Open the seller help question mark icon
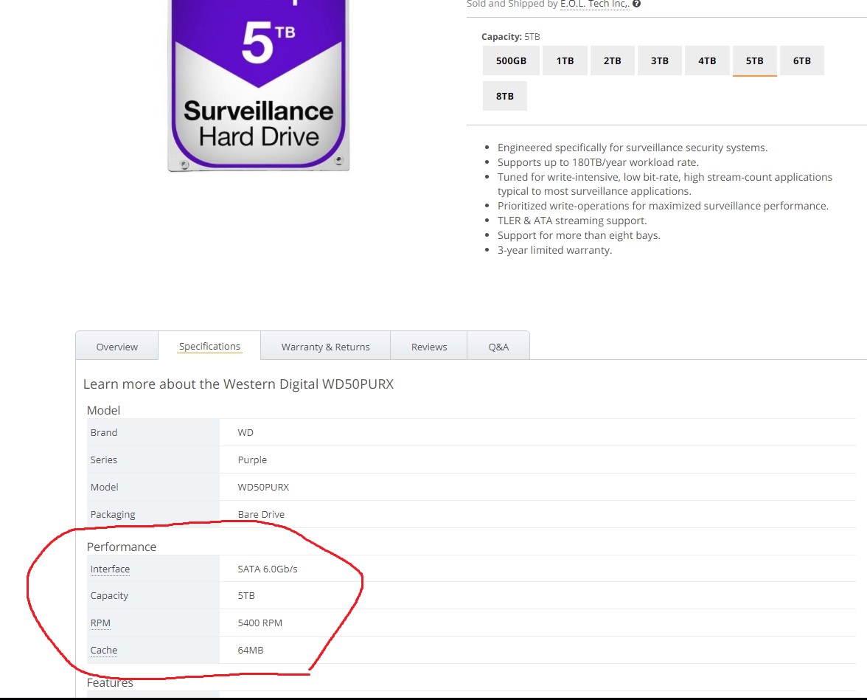This screenshot has width=867, height=700. (636, 4)
